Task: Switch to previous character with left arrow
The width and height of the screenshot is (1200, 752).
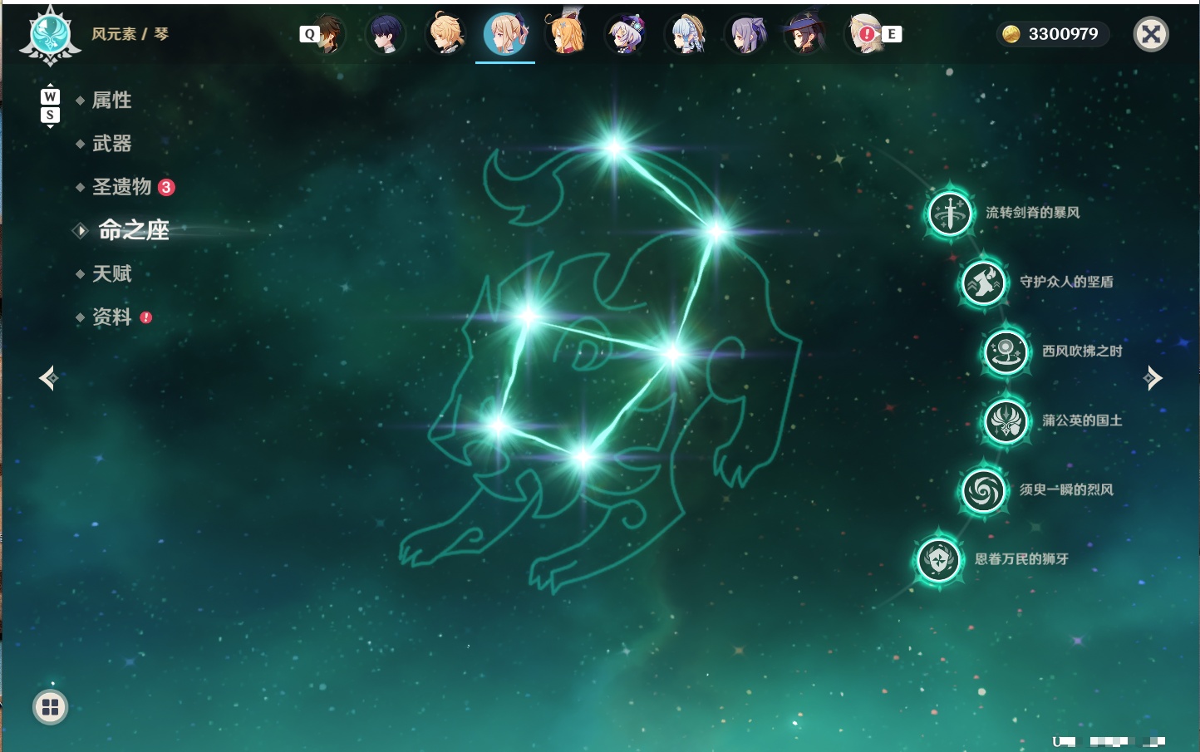Action: coord(48,378)
